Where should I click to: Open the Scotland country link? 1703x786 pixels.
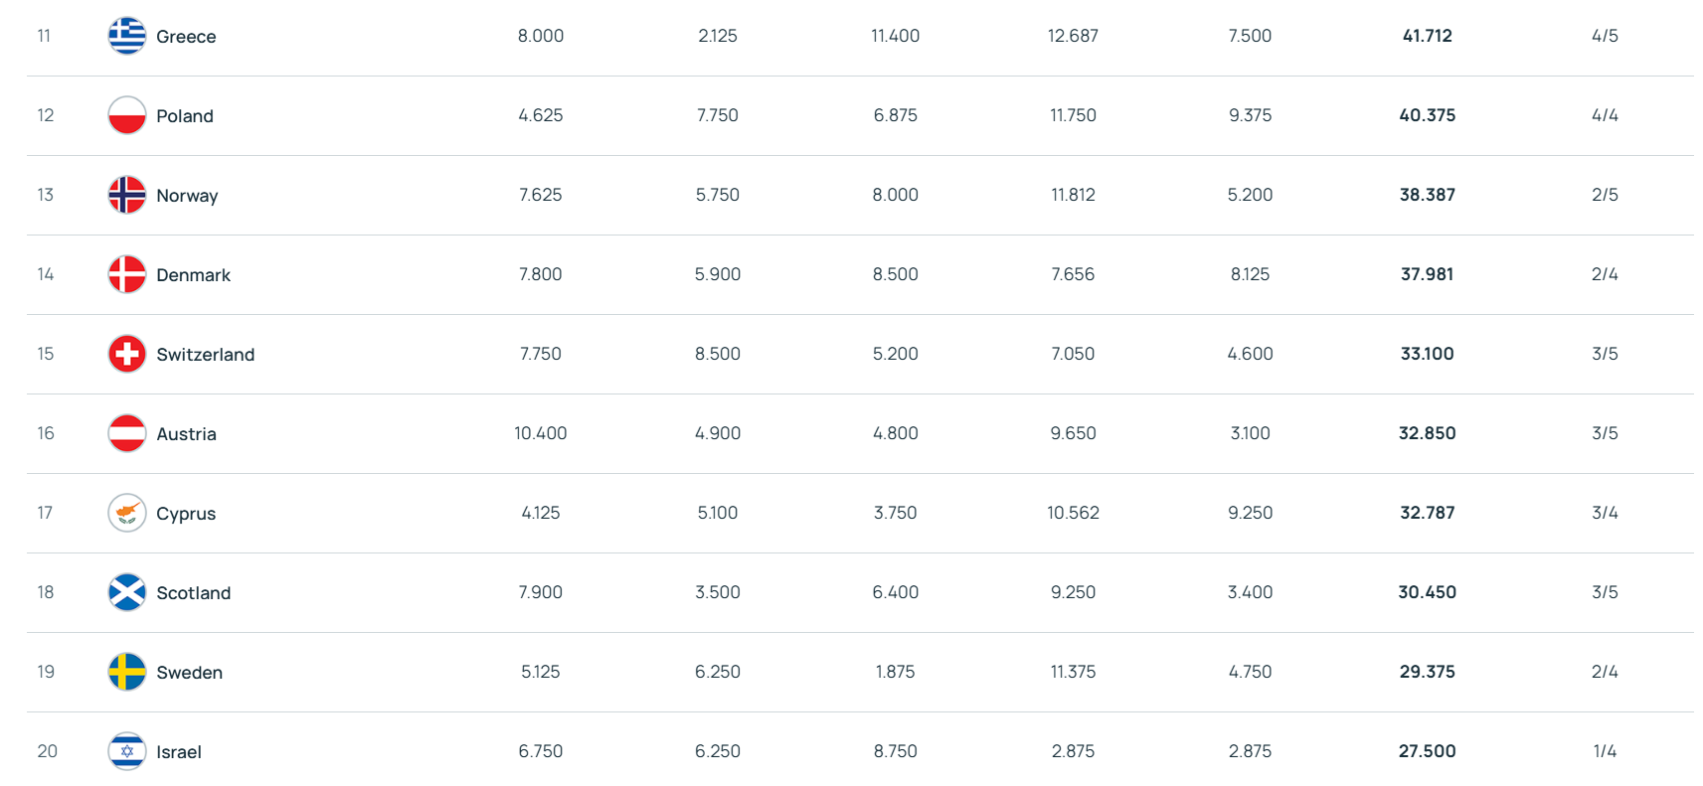[x=193, y=593]
